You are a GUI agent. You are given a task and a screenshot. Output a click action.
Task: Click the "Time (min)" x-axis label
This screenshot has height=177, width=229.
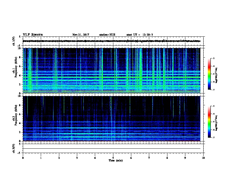click(x=116, y=161)
